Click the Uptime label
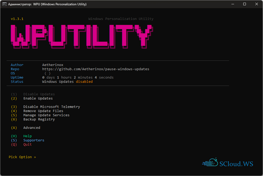This screenshot has width=263, height=176. pyautogui.click(x=17, y=77)
